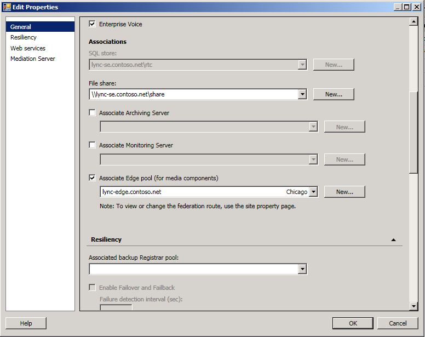Image resolution: width=425 pixels, height=337 pixels.
Task: Click the Resiliency section heading
Action: click(x=106, y=239)
